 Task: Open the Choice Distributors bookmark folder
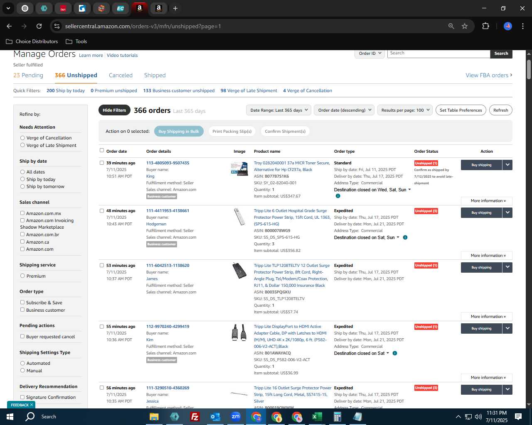coord(32,42)
